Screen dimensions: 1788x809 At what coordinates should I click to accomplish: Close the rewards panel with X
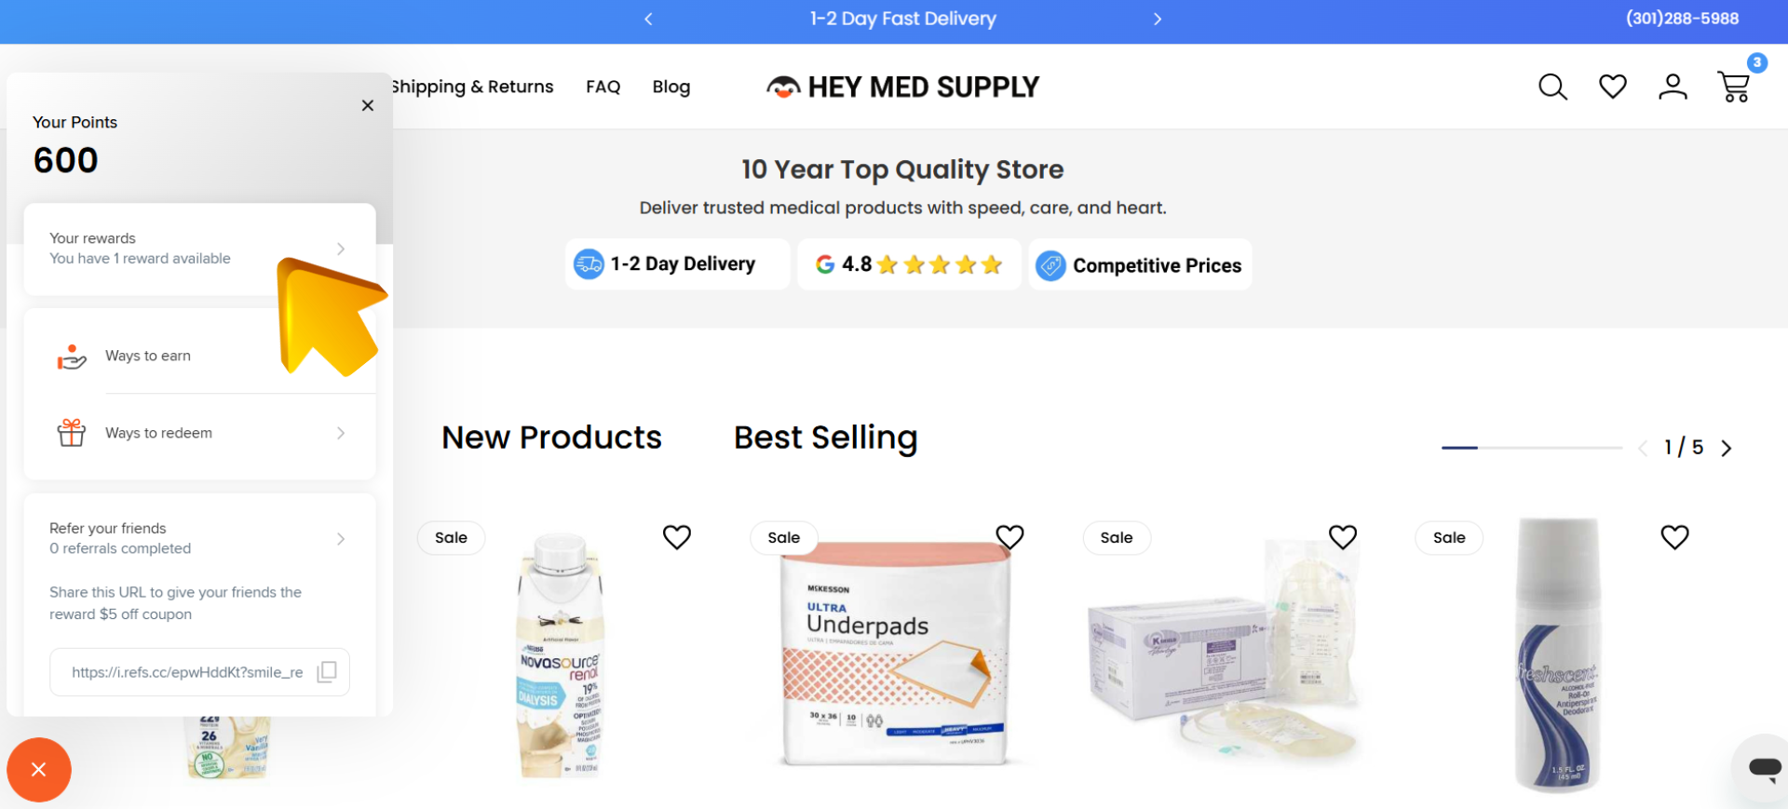(x=368, y=105)
